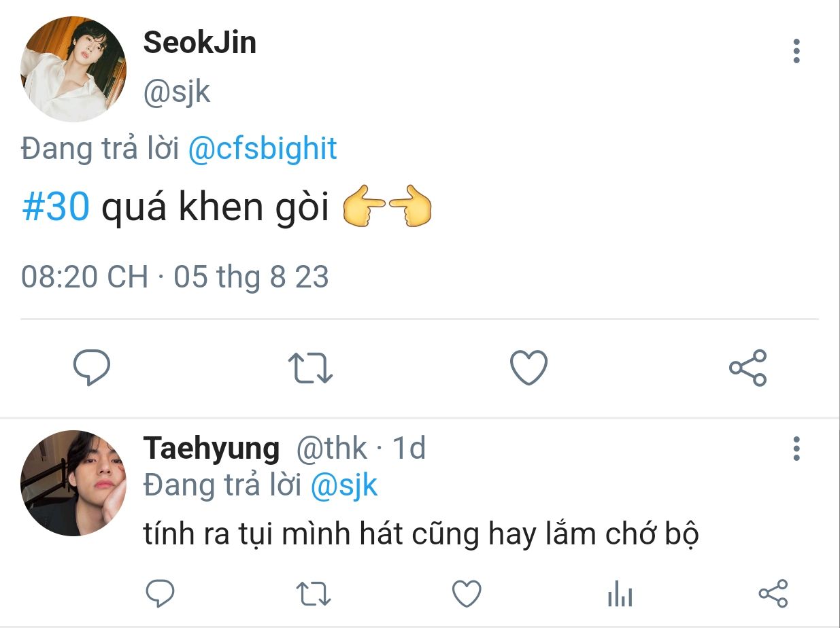Like SeokJin's tweet with the heart icon
Screen dimensions: 840x628
(x=528, y=368)
